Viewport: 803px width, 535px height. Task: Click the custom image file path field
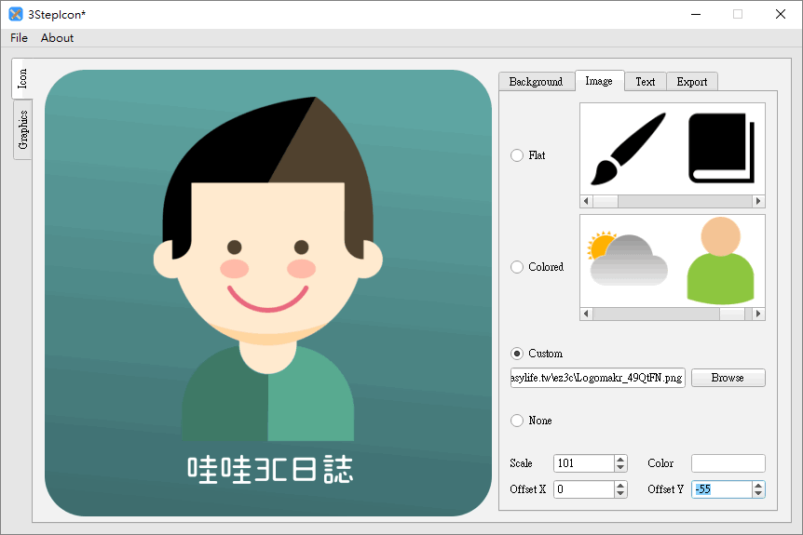[597, 378]
